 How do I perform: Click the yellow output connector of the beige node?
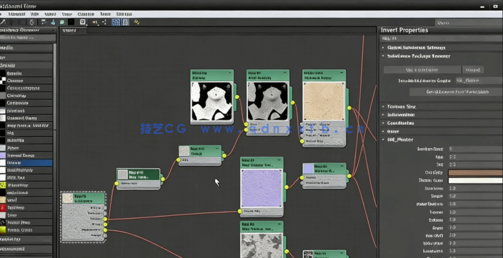349,108
